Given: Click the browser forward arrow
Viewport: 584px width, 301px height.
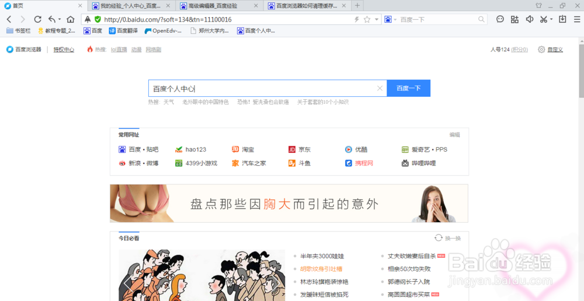Looking at the screenshot, I should tap(23, 19).
